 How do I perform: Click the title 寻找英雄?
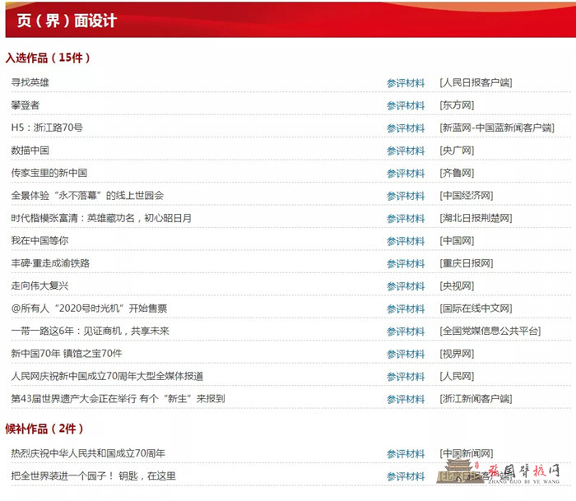[30, 82]
